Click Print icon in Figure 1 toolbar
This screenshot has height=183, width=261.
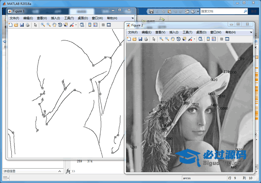[x=28, y=25]
